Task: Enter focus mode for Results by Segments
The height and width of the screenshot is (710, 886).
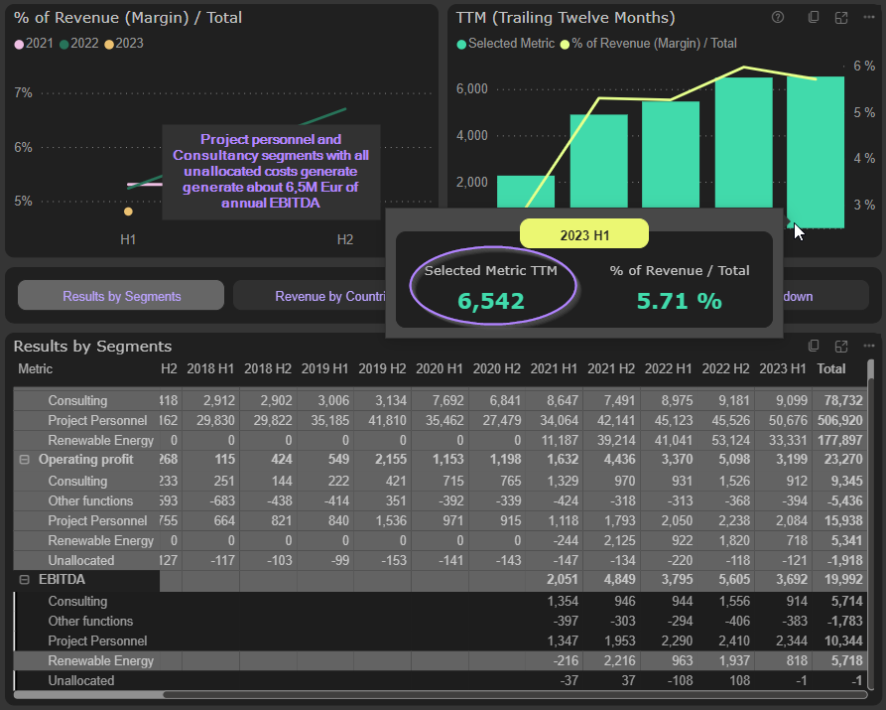Action: pyautogui.click(x=841, y=346)
